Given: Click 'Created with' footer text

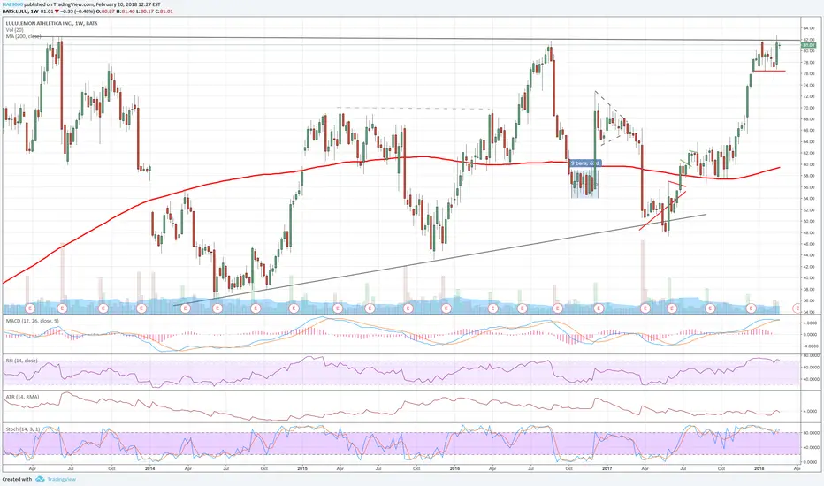Looking at the screenshot, I should pos(17,479).
